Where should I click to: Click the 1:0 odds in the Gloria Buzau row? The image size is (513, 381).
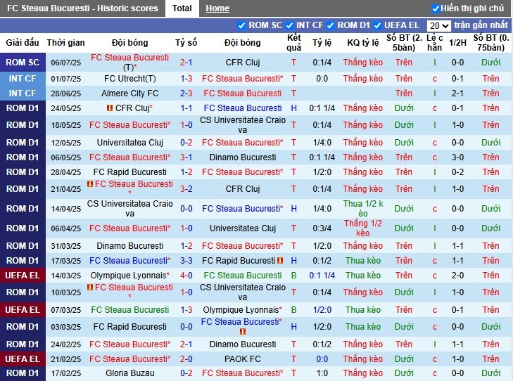(322, 373)
